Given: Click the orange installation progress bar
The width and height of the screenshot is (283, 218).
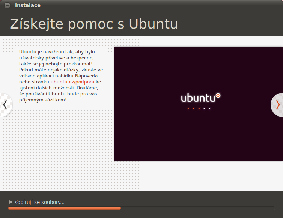Looking at the screenshot, I should [141, 208].
